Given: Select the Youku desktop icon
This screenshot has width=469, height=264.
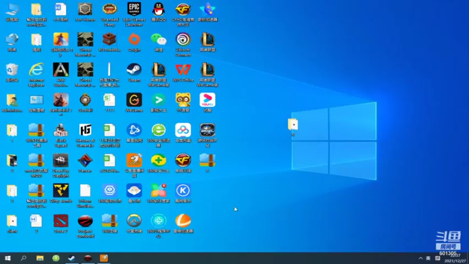Looking at the screenshot, I should [x=208, y=103].
